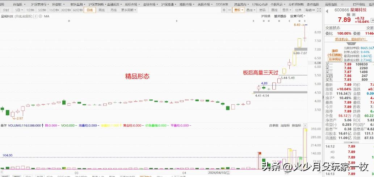Click the question mark help icon
The height and width of the screenshot is (177, 374).
point(35,16)
